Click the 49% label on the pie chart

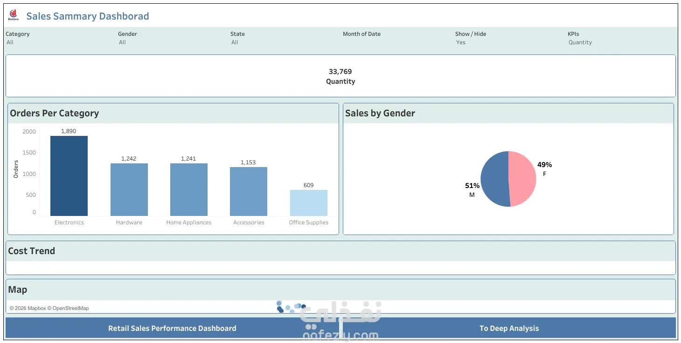(x=544, y=165)
